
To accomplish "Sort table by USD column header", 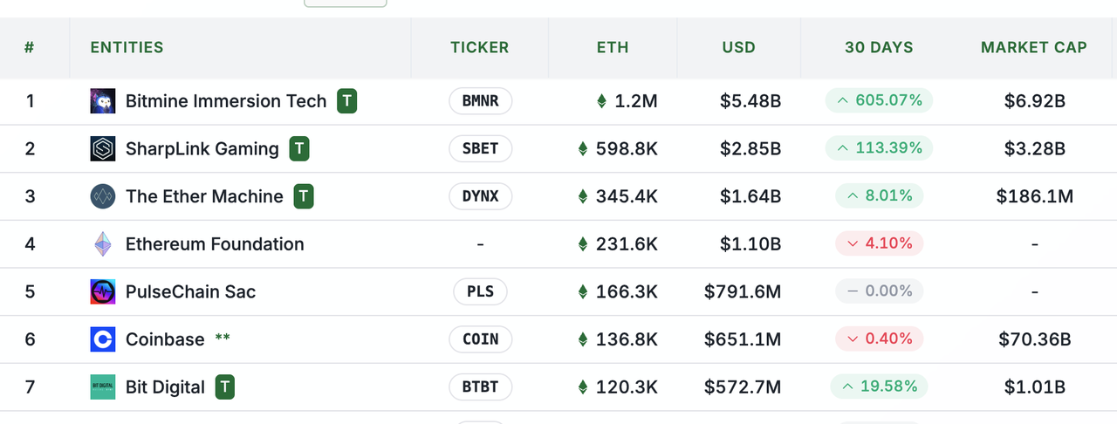I will click(738, 48).
